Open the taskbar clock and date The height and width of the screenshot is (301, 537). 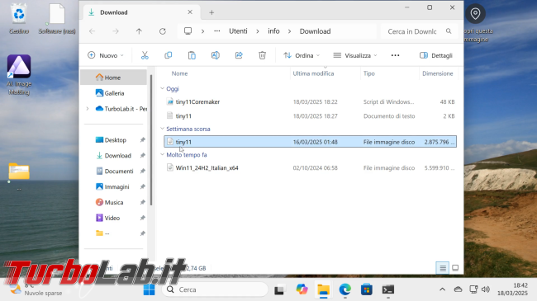point(512,289)
